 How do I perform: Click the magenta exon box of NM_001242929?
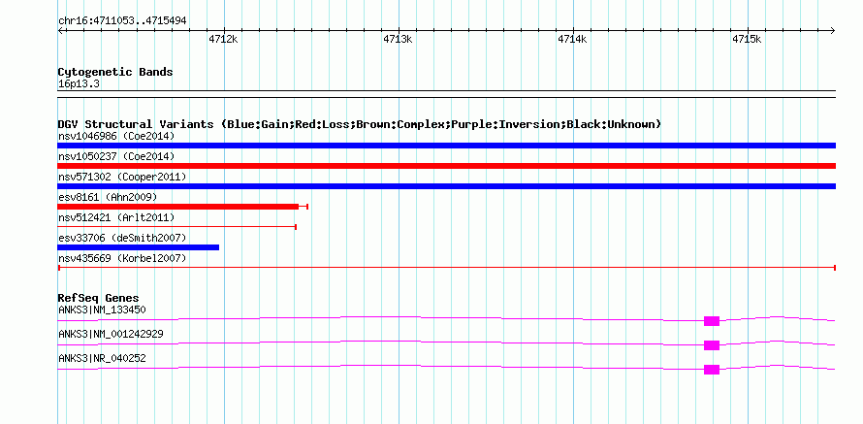pos(712,345)
